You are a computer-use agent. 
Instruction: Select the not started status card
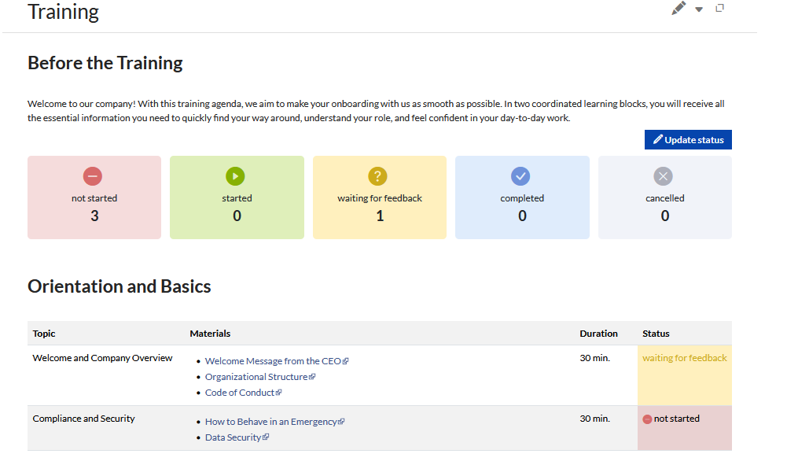94,198
